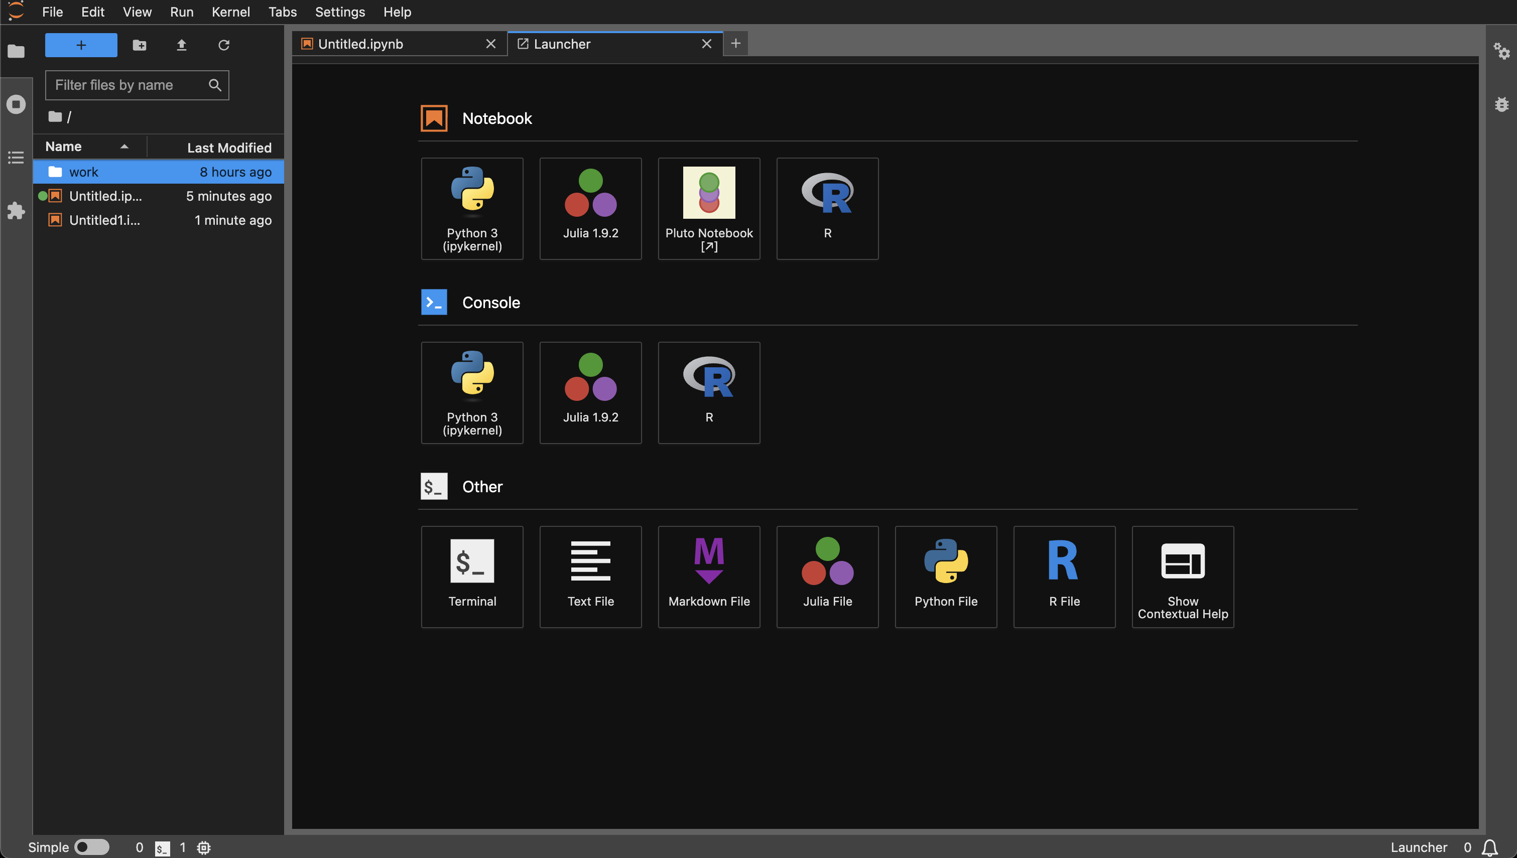Image resolution: width=1517 pixels, height=858 pixels.
Task: Open the Debugger bug icon panel
Action: 1501,104
